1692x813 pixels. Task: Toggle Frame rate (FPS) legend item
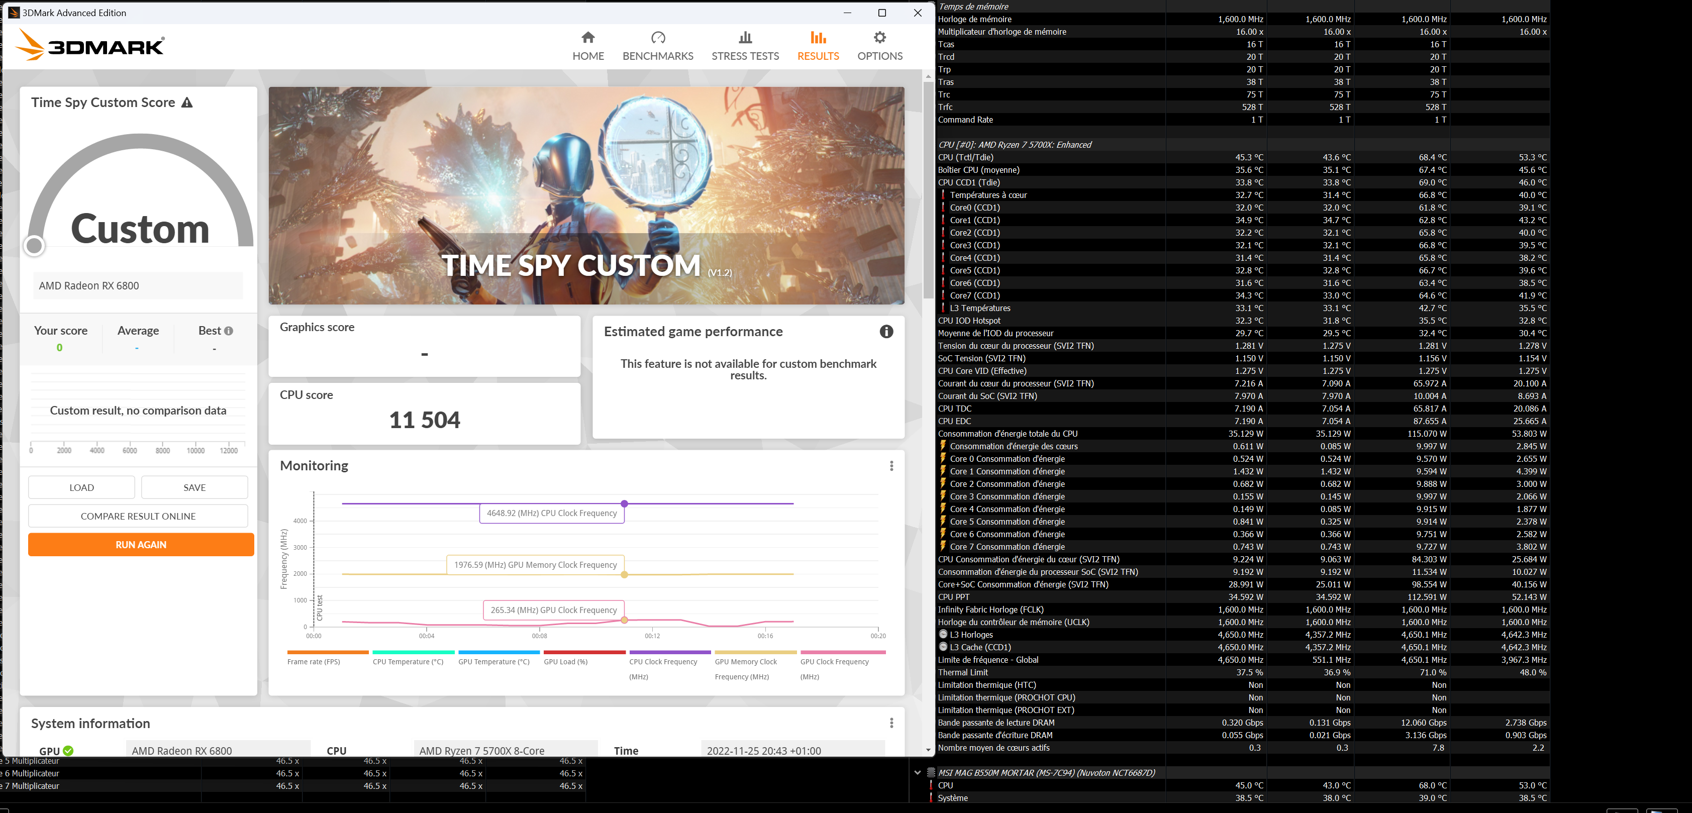[x=314, y=661]
